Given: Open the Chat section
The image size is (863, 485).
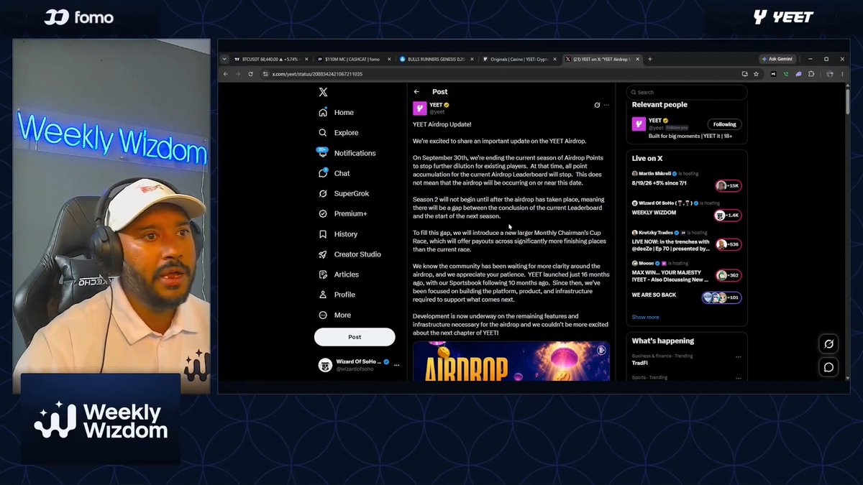Looking at the screenshot, I should click(334, 173).
